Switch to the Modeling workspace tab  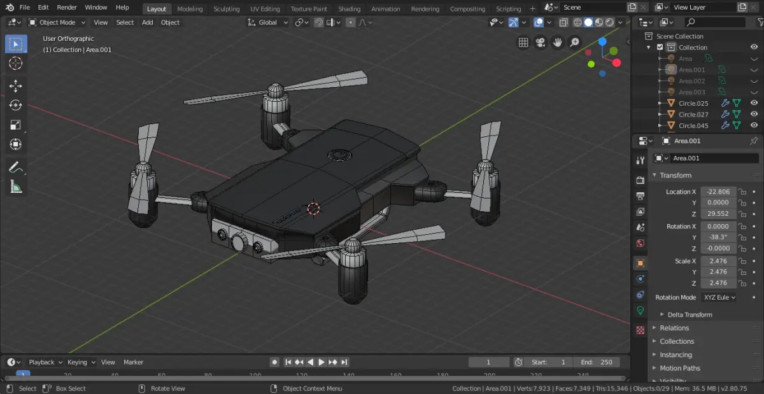190,9
